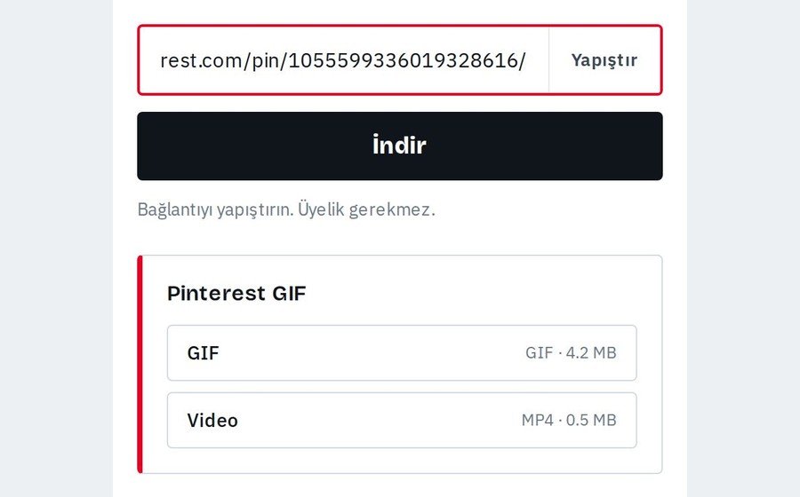
Task: Click the 'rest.com' part of the URL
Action: (x=201, y=60)
